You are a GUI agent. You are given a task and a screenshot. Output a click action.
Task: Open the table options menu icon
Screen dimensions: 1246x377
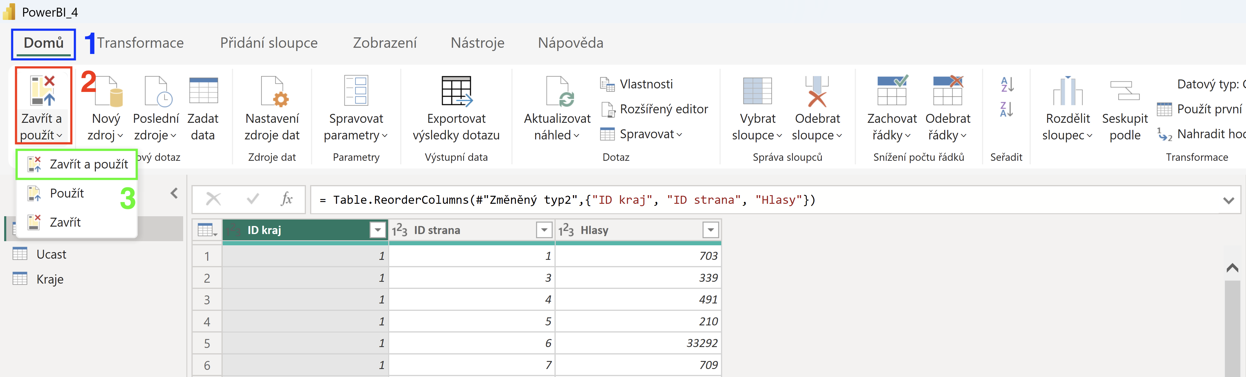click(208, 230)
